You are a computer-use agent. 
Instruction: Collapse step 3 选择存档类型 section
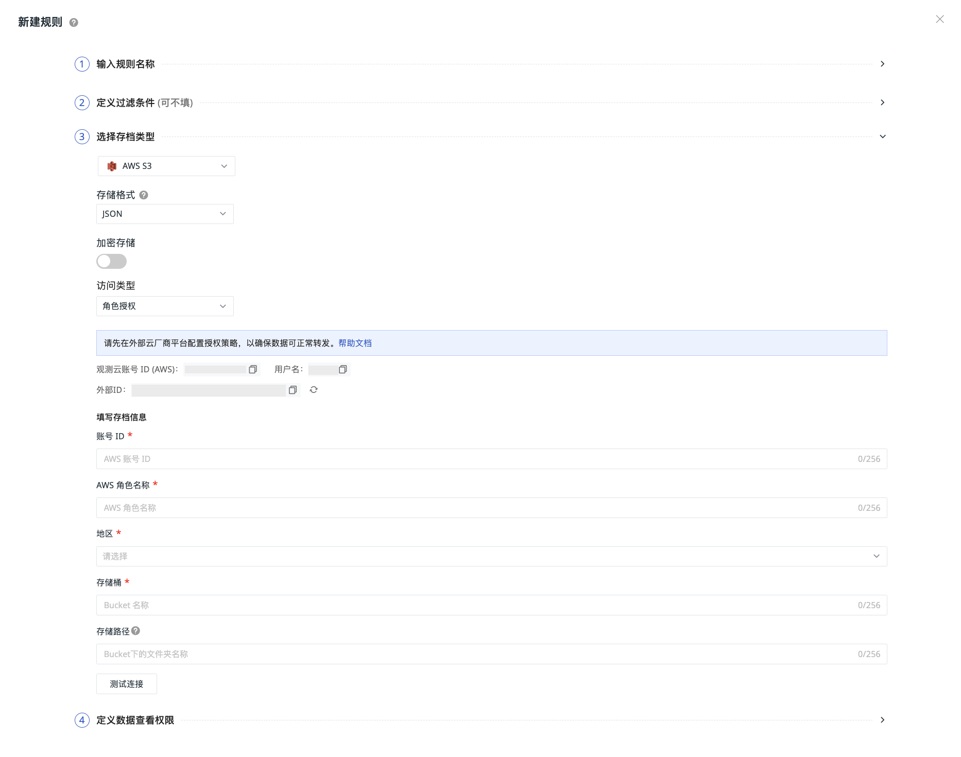[882, 137]
